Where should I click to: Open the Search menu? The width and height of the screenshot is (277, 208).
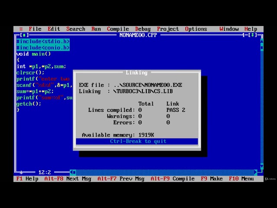point(76,29)
